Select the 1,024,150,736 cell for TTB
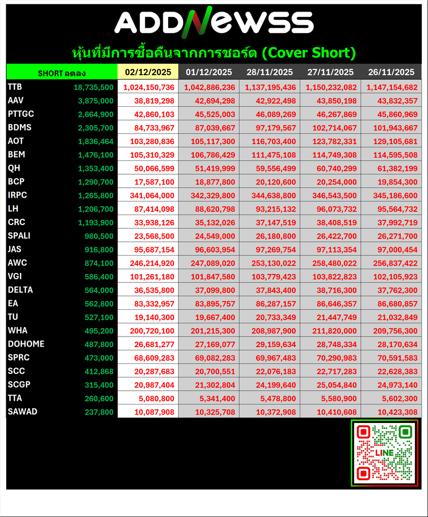This screenshot has width=428, height=517. [148, 87]
